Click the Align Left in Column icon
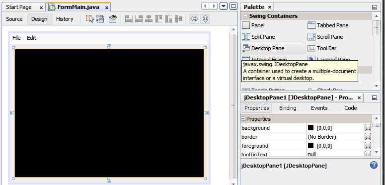The image size is (385, 185). coord(129,19)
